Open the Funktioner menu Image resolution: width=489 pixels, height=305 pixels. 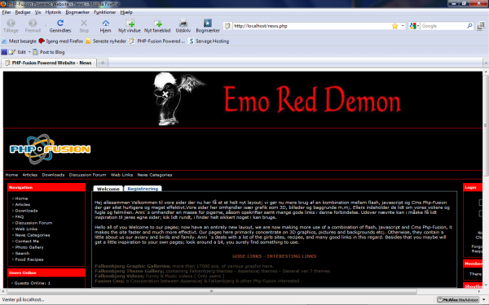pos(105,12)
